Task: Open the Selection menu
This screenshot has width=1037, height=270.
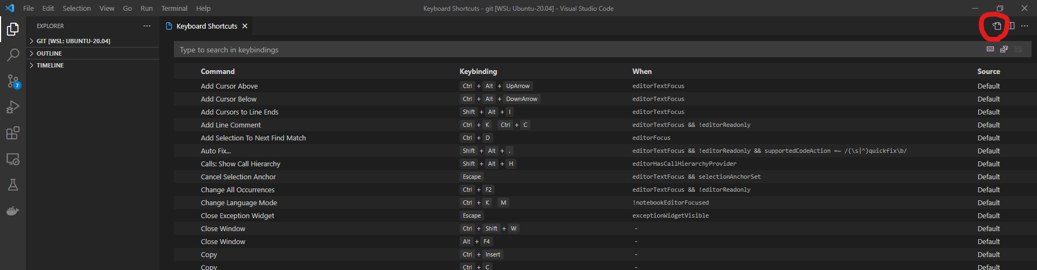Action: point(77,8)
